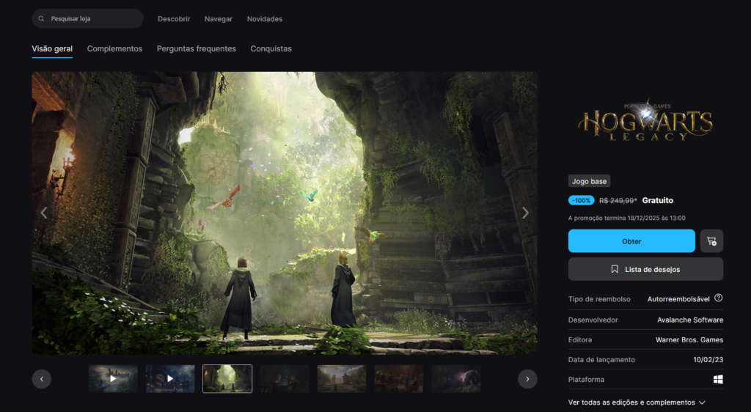
Task: Play the second video thumbnail
Action: [170, 378]
